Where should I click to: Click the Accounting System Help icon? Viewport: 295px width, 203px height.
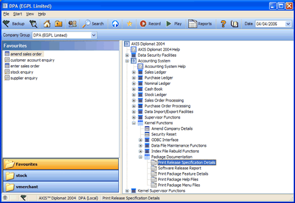tap(141, 66)
